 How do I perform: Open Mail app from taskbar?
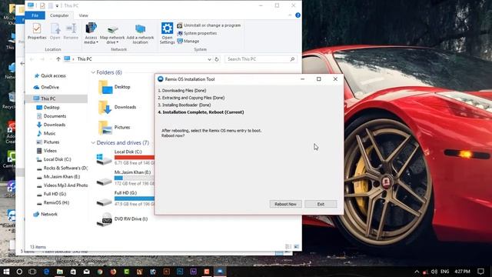[x=86, y=272]
